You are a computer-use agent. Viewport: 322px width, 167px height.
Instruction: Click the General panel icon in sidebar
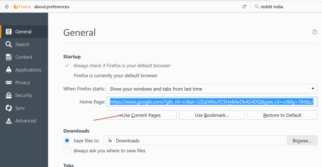[x=9, y=32]
